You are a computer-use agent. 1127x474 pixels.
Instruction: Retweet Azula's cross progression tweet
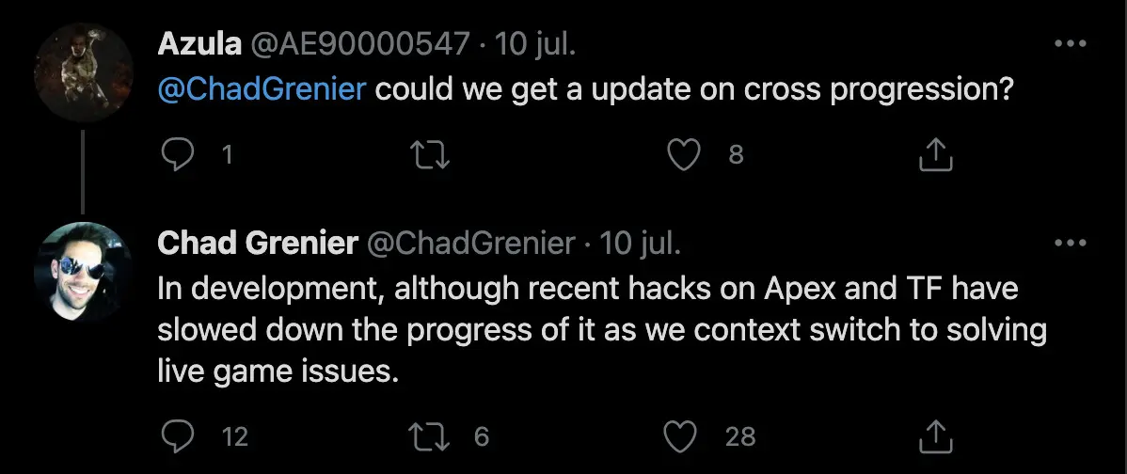[x=430, y=154]
